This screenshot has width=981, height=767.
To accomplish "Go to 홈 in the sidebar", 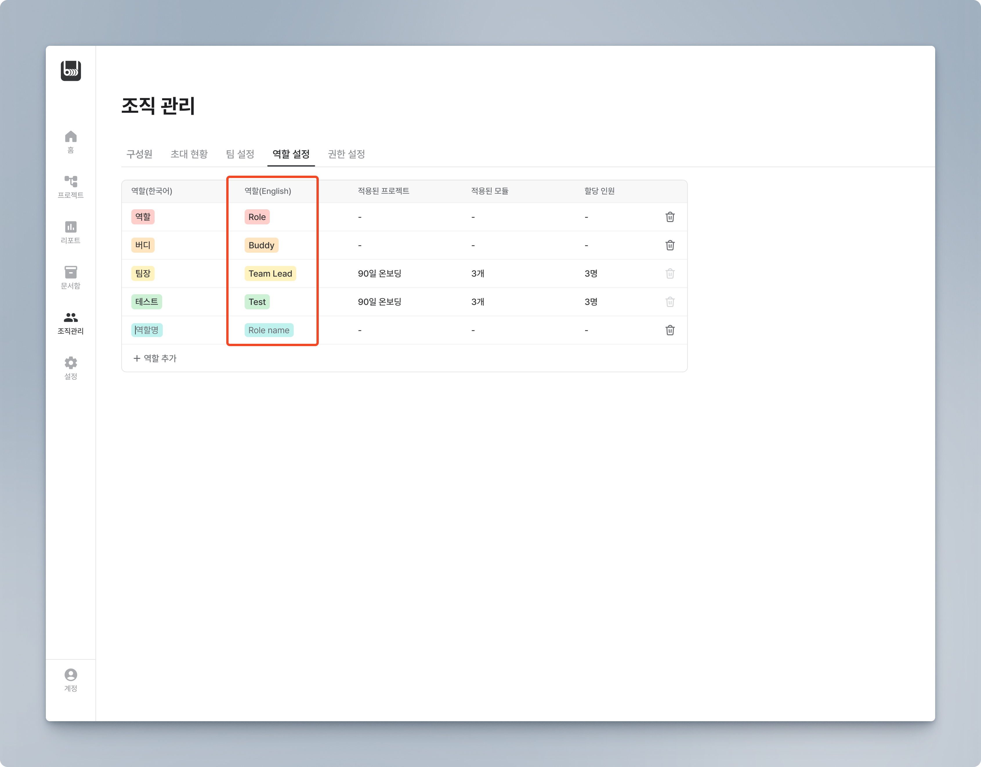I will (70, 141).
